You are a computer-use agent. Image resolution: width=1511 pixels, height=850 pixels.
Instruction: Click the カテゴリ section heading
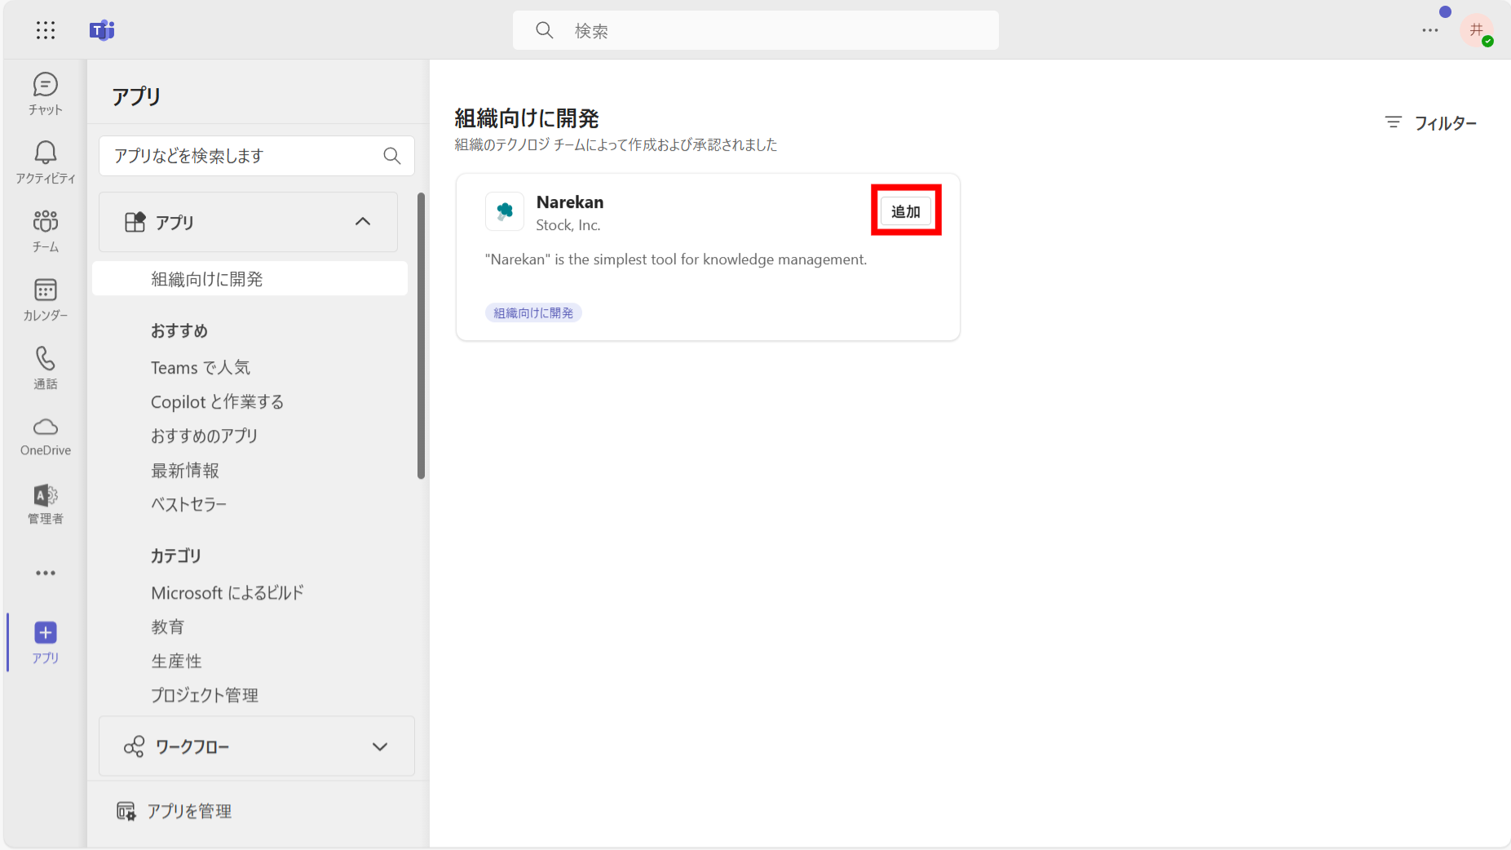pos(176,556)
